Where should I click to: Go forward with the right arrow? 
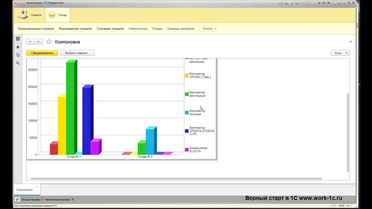[x=38, y=42]
